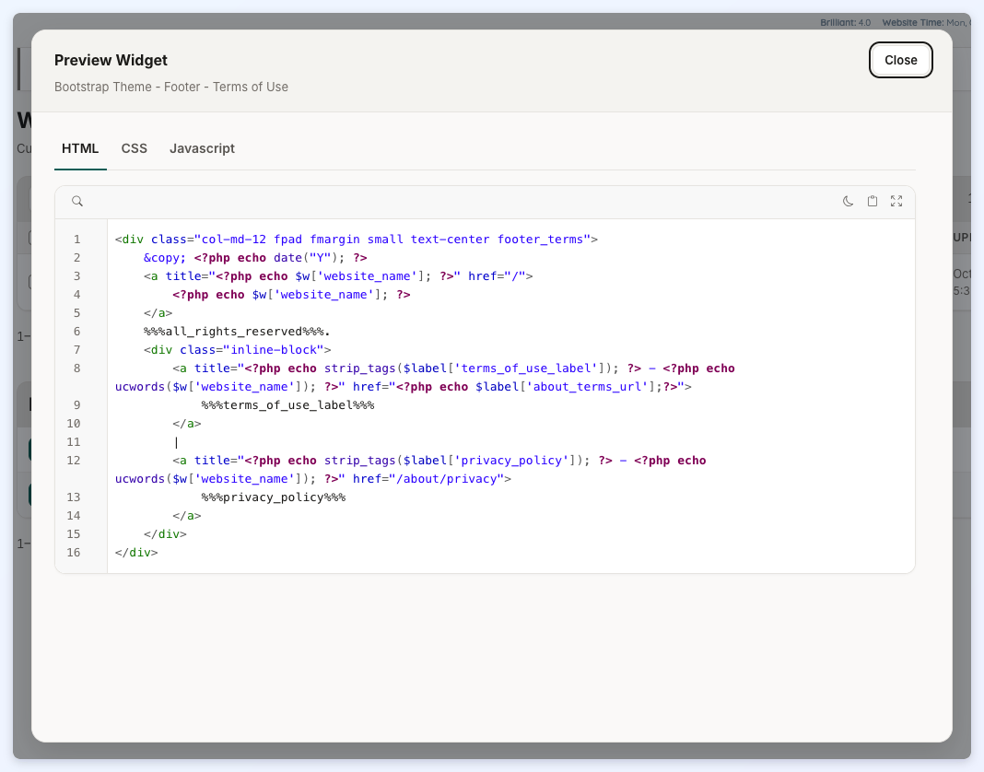The height and width of the screenshot is (772, 984).
Task: Click the inline-block div on line 7
Action: point(237,349)
